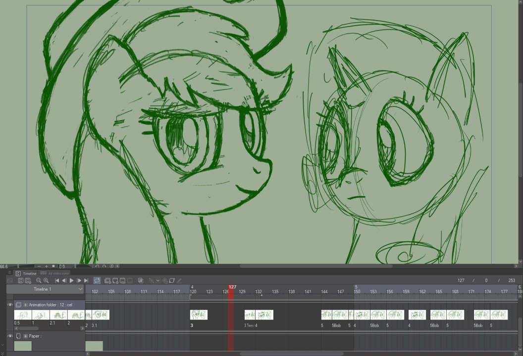
Task: Switch to the All sides view tab
Action: pyautogui.click(x=55, y=273)
